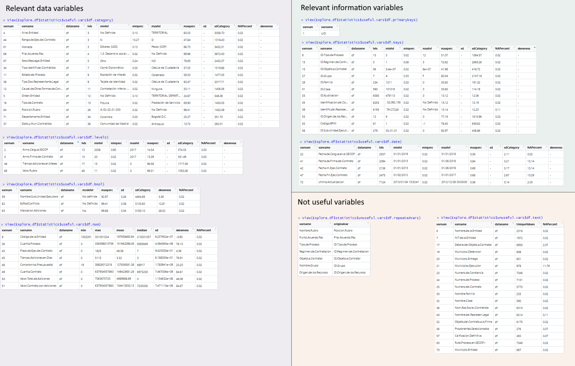
Task: Select the Ruta.Proceso.en.SECOP.I cell
Action: (470, 343)
